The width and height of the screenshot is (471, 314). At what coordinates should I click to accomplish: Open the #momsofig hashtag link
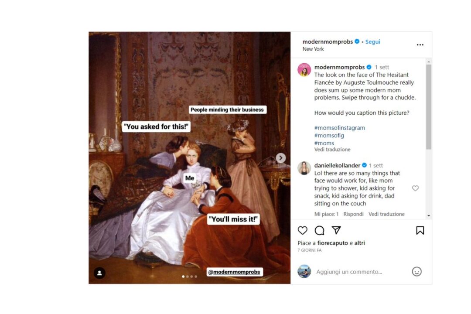(329, 135)
